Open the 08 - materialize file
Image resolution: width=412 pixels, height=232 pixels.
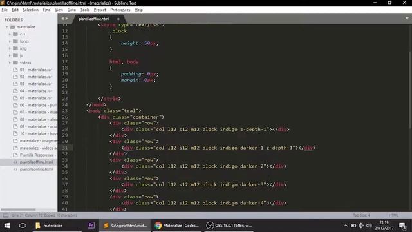[38, 119]
